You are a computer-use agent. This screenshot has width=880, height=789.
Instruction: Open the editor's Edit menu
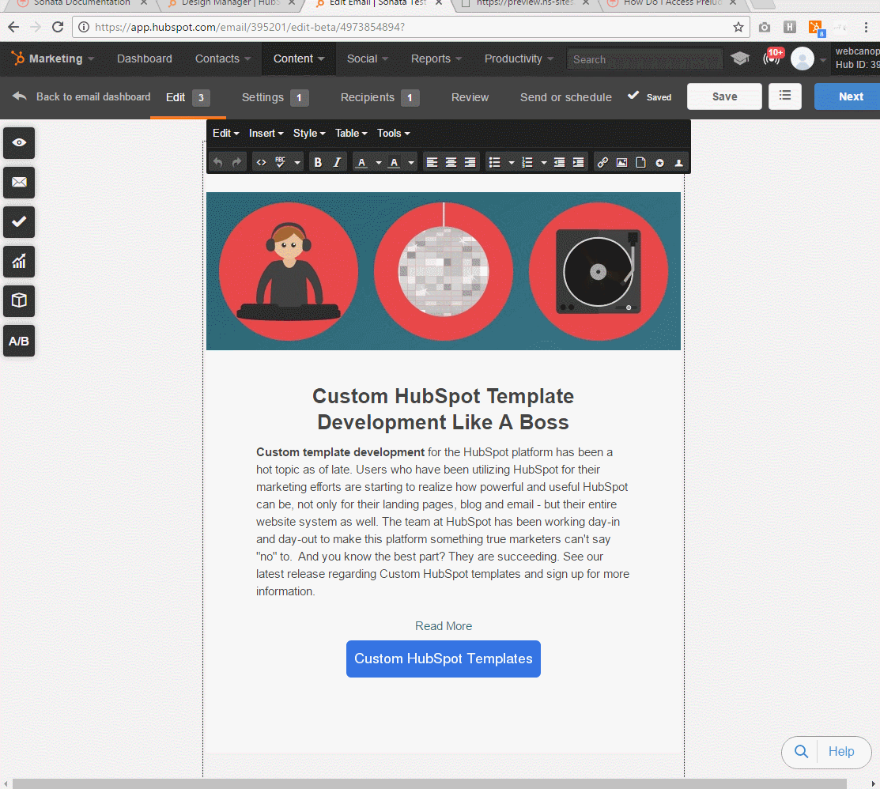point(225,133)
